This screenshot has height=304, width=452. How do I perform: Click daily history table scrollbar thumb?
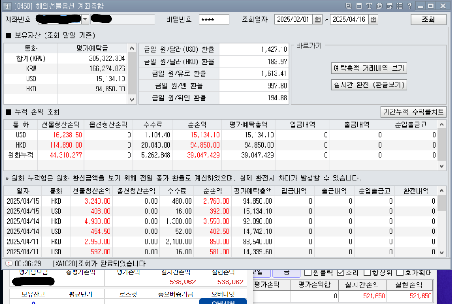[x=441, y=203]
